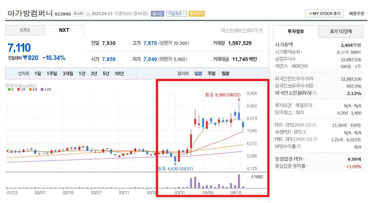Switch candle chart to 월봉
The width and height of the screenshot is (390, 203).
pyautogui.click(x=225, y=74)
